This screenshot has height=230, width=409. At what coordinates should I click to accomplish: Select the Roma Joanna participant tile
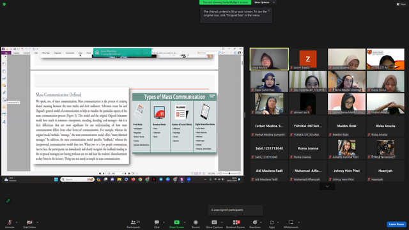(308, 149)
